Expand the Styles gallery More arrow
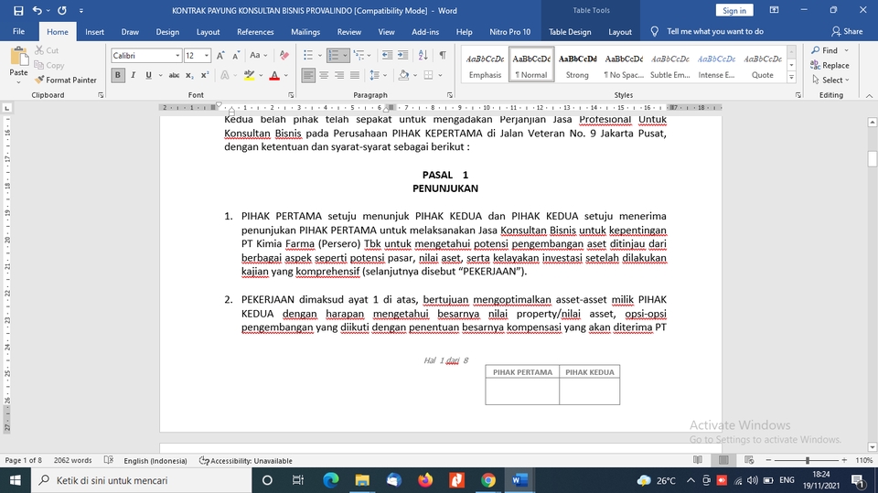 [791, 78]
